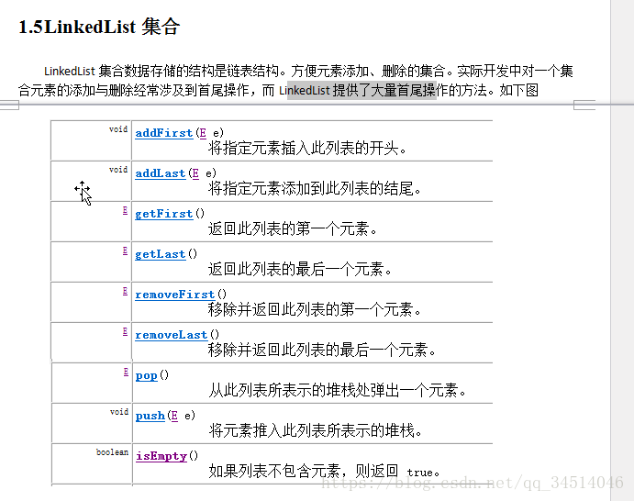The image size is (634, 501).
Task: Open the pop method link
Action: [x=147, y=375]
